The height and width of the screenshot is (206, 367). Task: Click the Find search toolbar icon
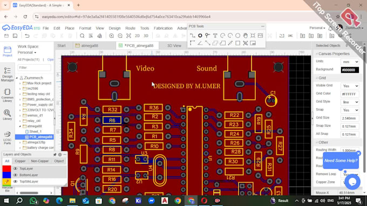[x=82, y=36]
